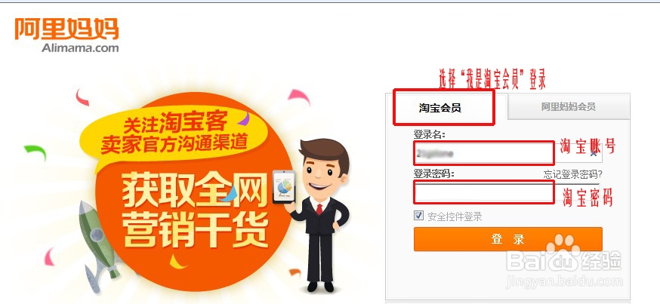Toggle the 安全控件登录 checkbox

418,216
